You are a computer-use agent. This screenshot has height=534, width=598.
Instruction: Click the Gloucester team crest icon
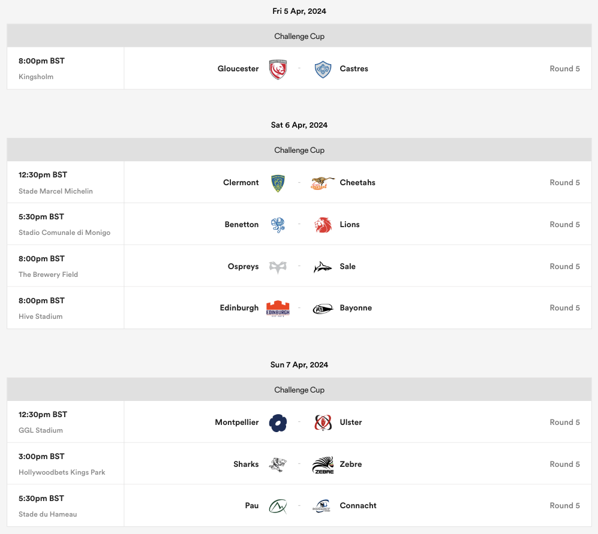pyautogui.click(x=278, y=69)
